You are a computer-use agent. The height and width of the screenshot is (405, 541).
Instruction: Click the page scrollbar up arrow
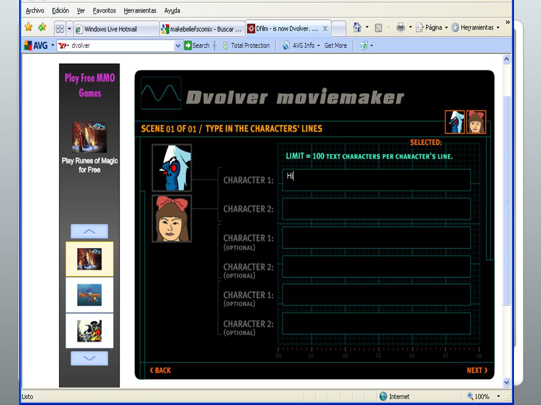[507, 59]
